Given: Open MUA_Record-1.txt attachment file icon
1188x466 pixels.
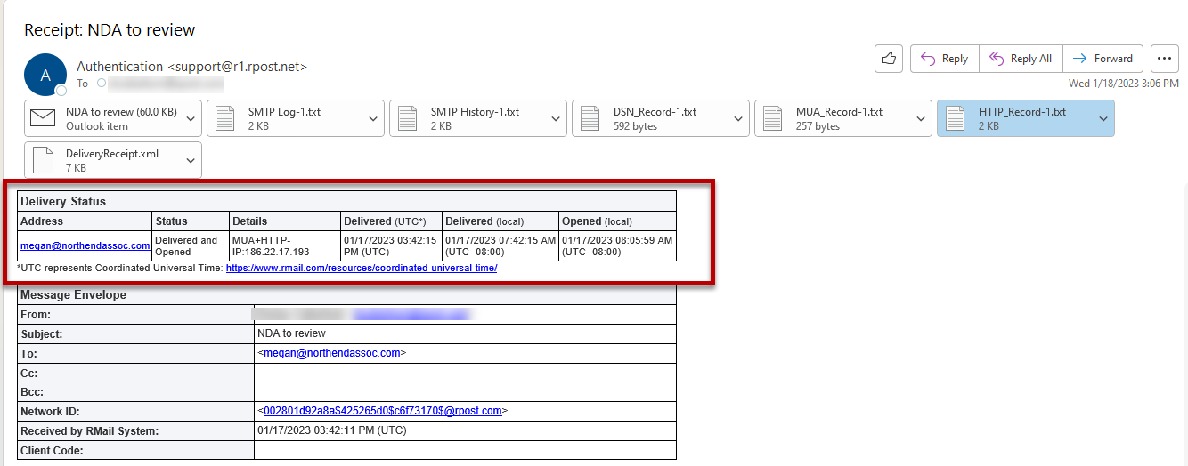Looking at the screenshot, I should click(773, 118).
